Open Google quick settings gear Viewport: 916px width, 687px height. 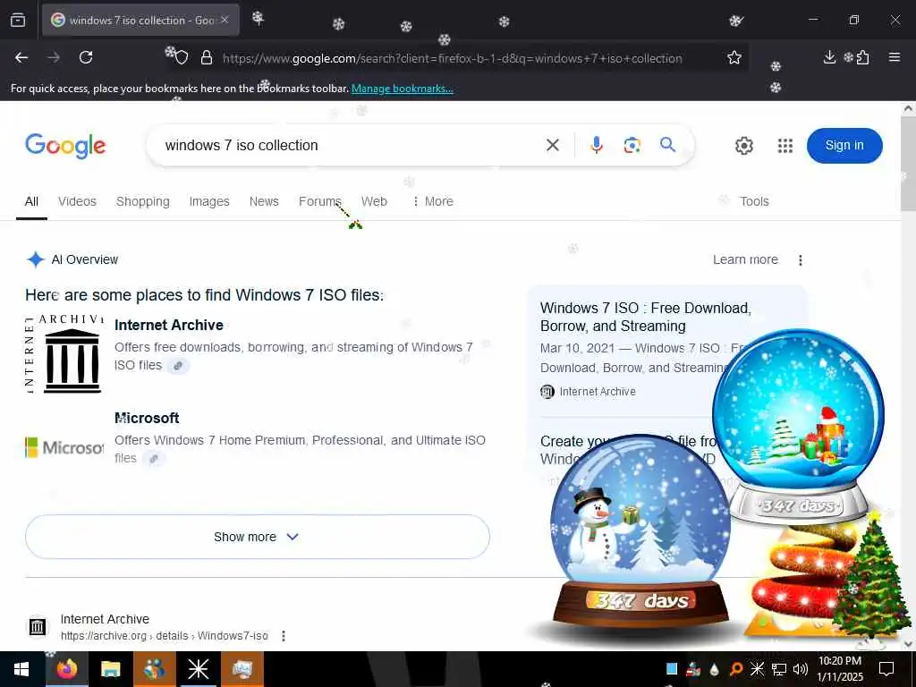pyautogui.click(x=743, y=146)
